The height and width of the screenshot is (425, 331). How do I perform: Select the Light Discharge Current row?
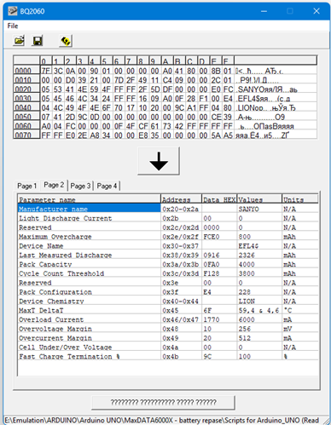(x=168, y=218)
